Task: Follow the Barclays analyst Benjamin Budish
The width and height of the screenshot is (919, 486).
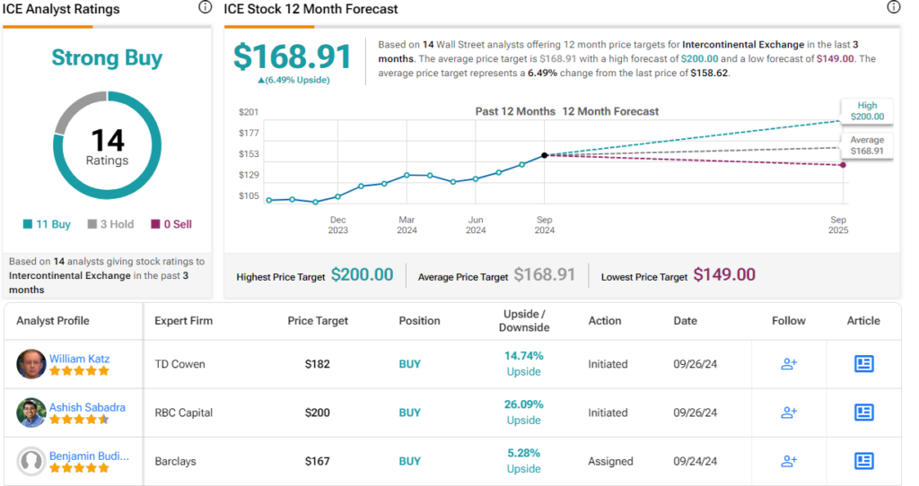Action: coord(789,461)
